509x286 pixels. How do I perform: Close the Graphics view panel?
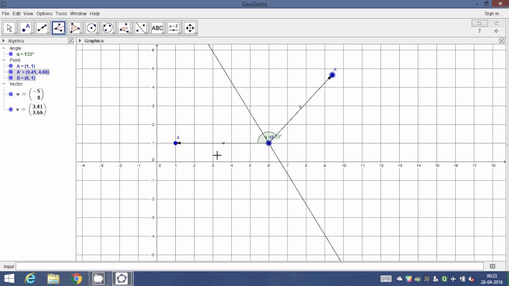pos(502,41)
